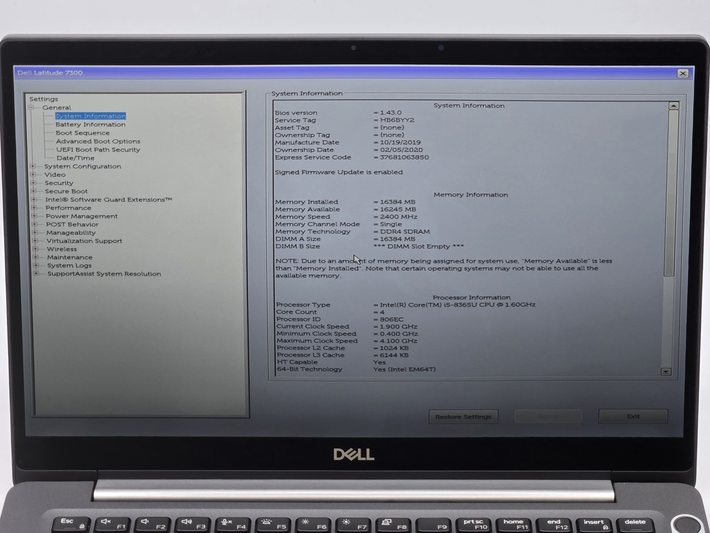Open Battery Information
The height and width of the screenshot is (533, 710).
[x=91, y=124]
